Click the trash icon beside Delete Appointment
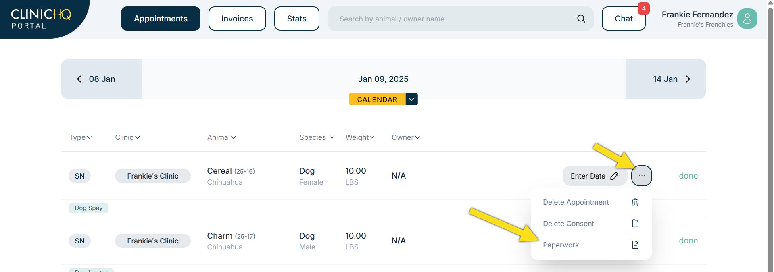This screenshot has width=774, height=272. pyautogui.click(x=635, y=202)
